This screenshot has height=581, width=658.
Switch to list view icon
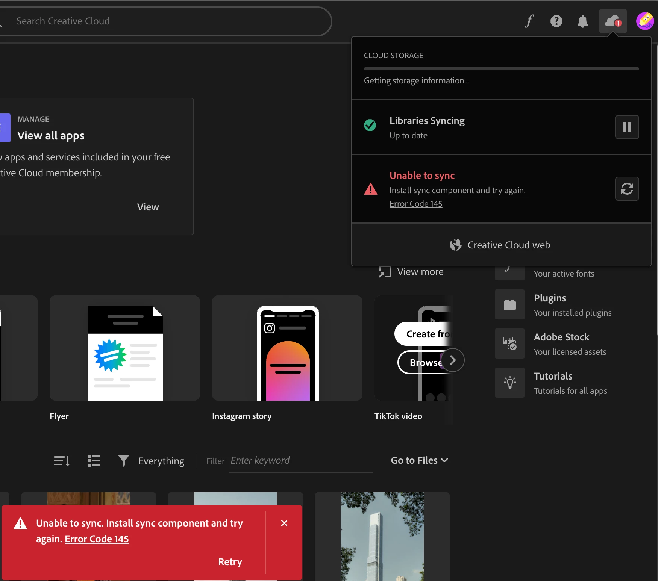(94, 461)
